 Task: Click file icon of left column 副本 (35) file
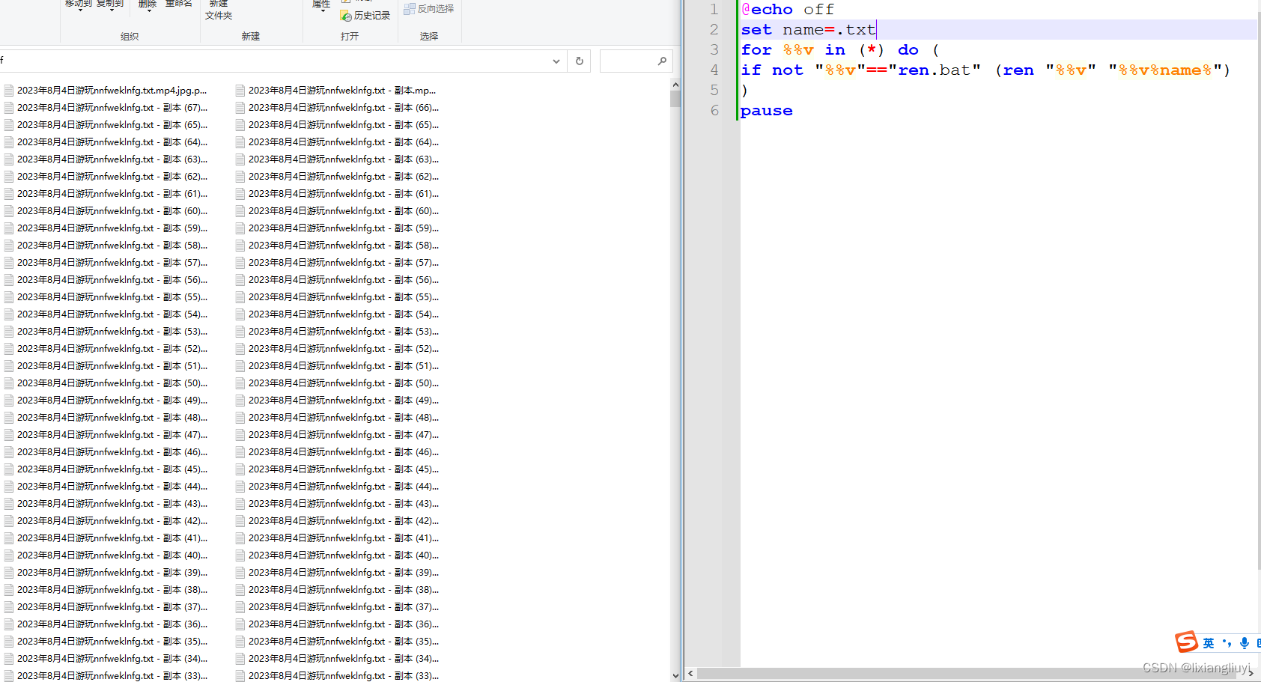[x=9, y=642]
